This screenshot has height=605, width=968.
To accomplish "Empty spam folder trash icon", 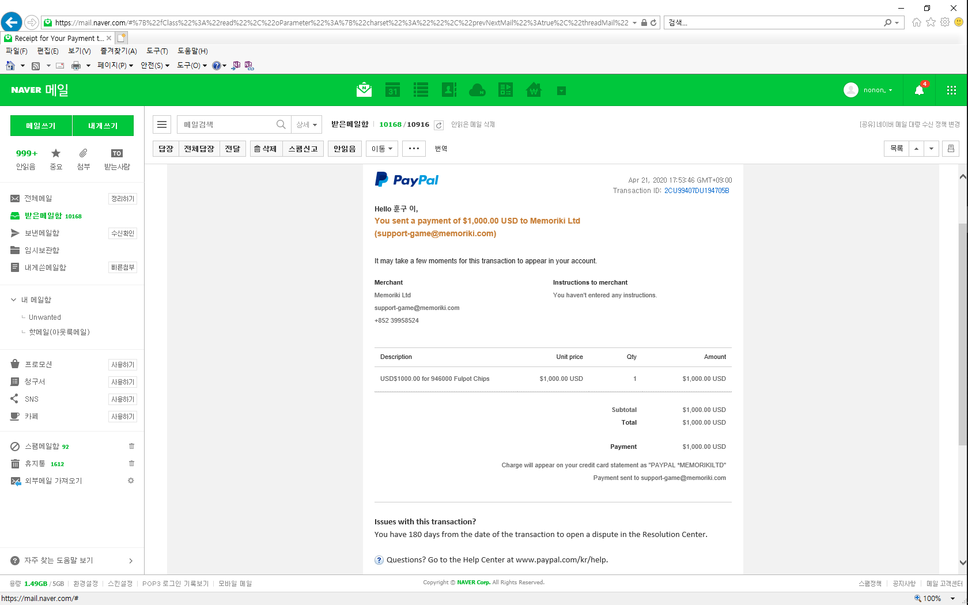I will (131, 446).
